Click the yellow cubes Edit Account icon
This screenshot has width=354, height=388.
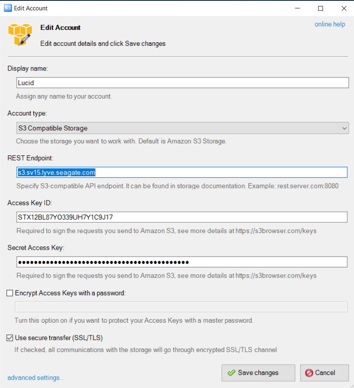(20, 35)
